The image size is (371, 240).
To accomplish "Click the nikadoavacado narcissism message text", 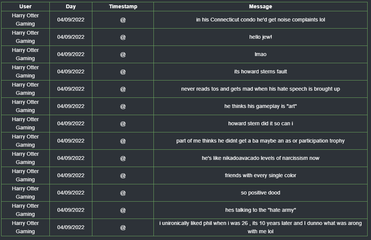I will pyautogui.click(x=260, y=158).
